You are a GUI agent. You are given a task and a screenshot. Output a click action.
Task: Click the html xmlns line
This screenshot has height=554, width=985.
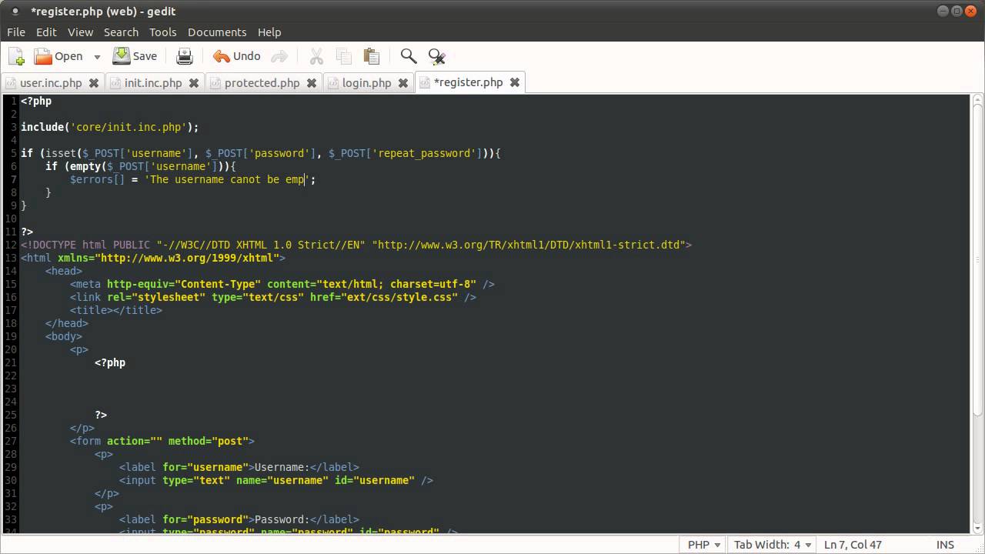coord(153,258)
